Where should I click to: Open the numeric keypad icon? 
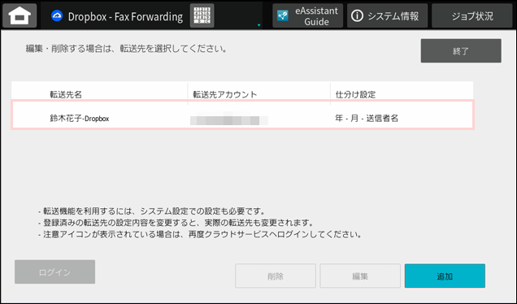(x=202, y=15)
